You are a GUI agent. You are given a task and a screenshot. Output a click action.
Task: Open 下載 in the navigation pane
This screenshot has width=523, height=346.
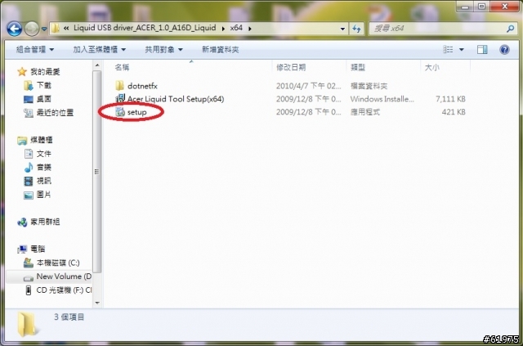coord(38,85)
